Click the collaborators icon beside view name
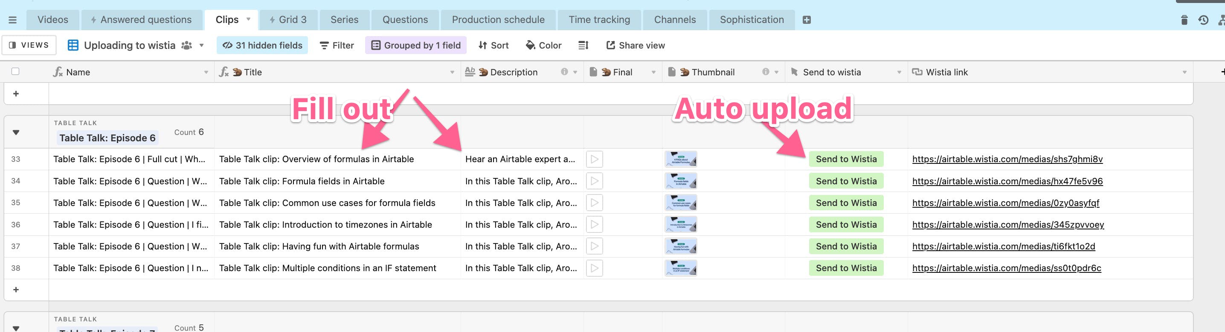1225x332 pixels. [187, 45]
